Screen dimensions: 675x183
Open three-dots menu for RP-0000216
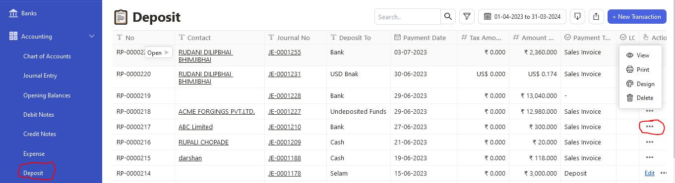650,142
